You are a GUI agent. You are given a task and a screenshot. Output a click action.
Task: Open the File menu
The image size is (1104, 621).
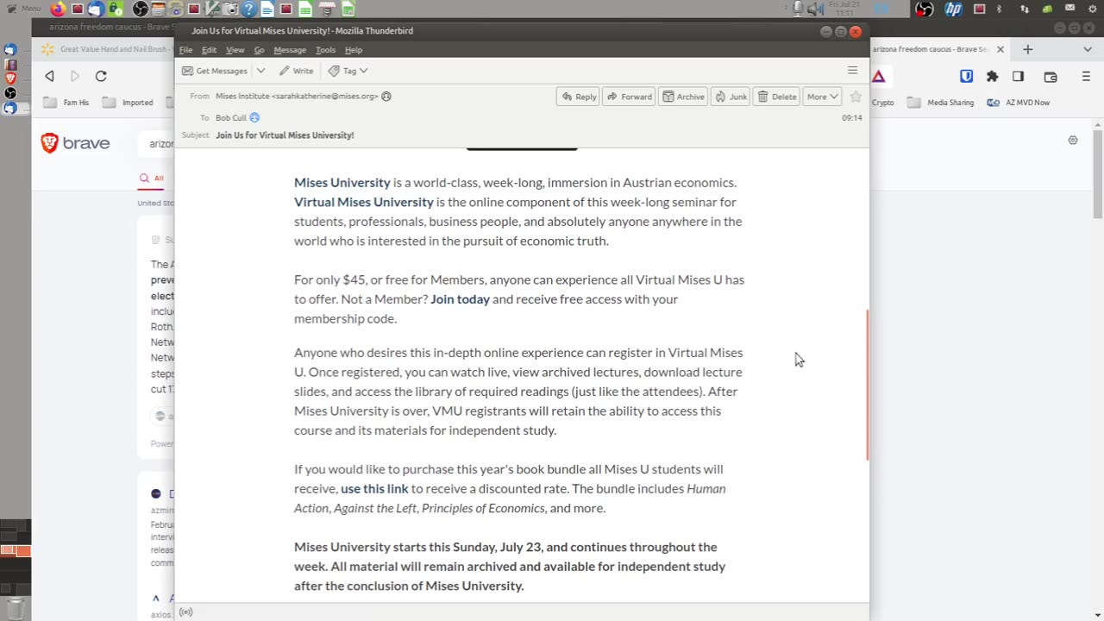tap(185, 50)
